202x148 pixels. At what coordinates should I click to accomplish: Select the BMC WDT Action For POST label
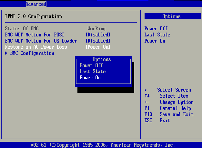35,35
